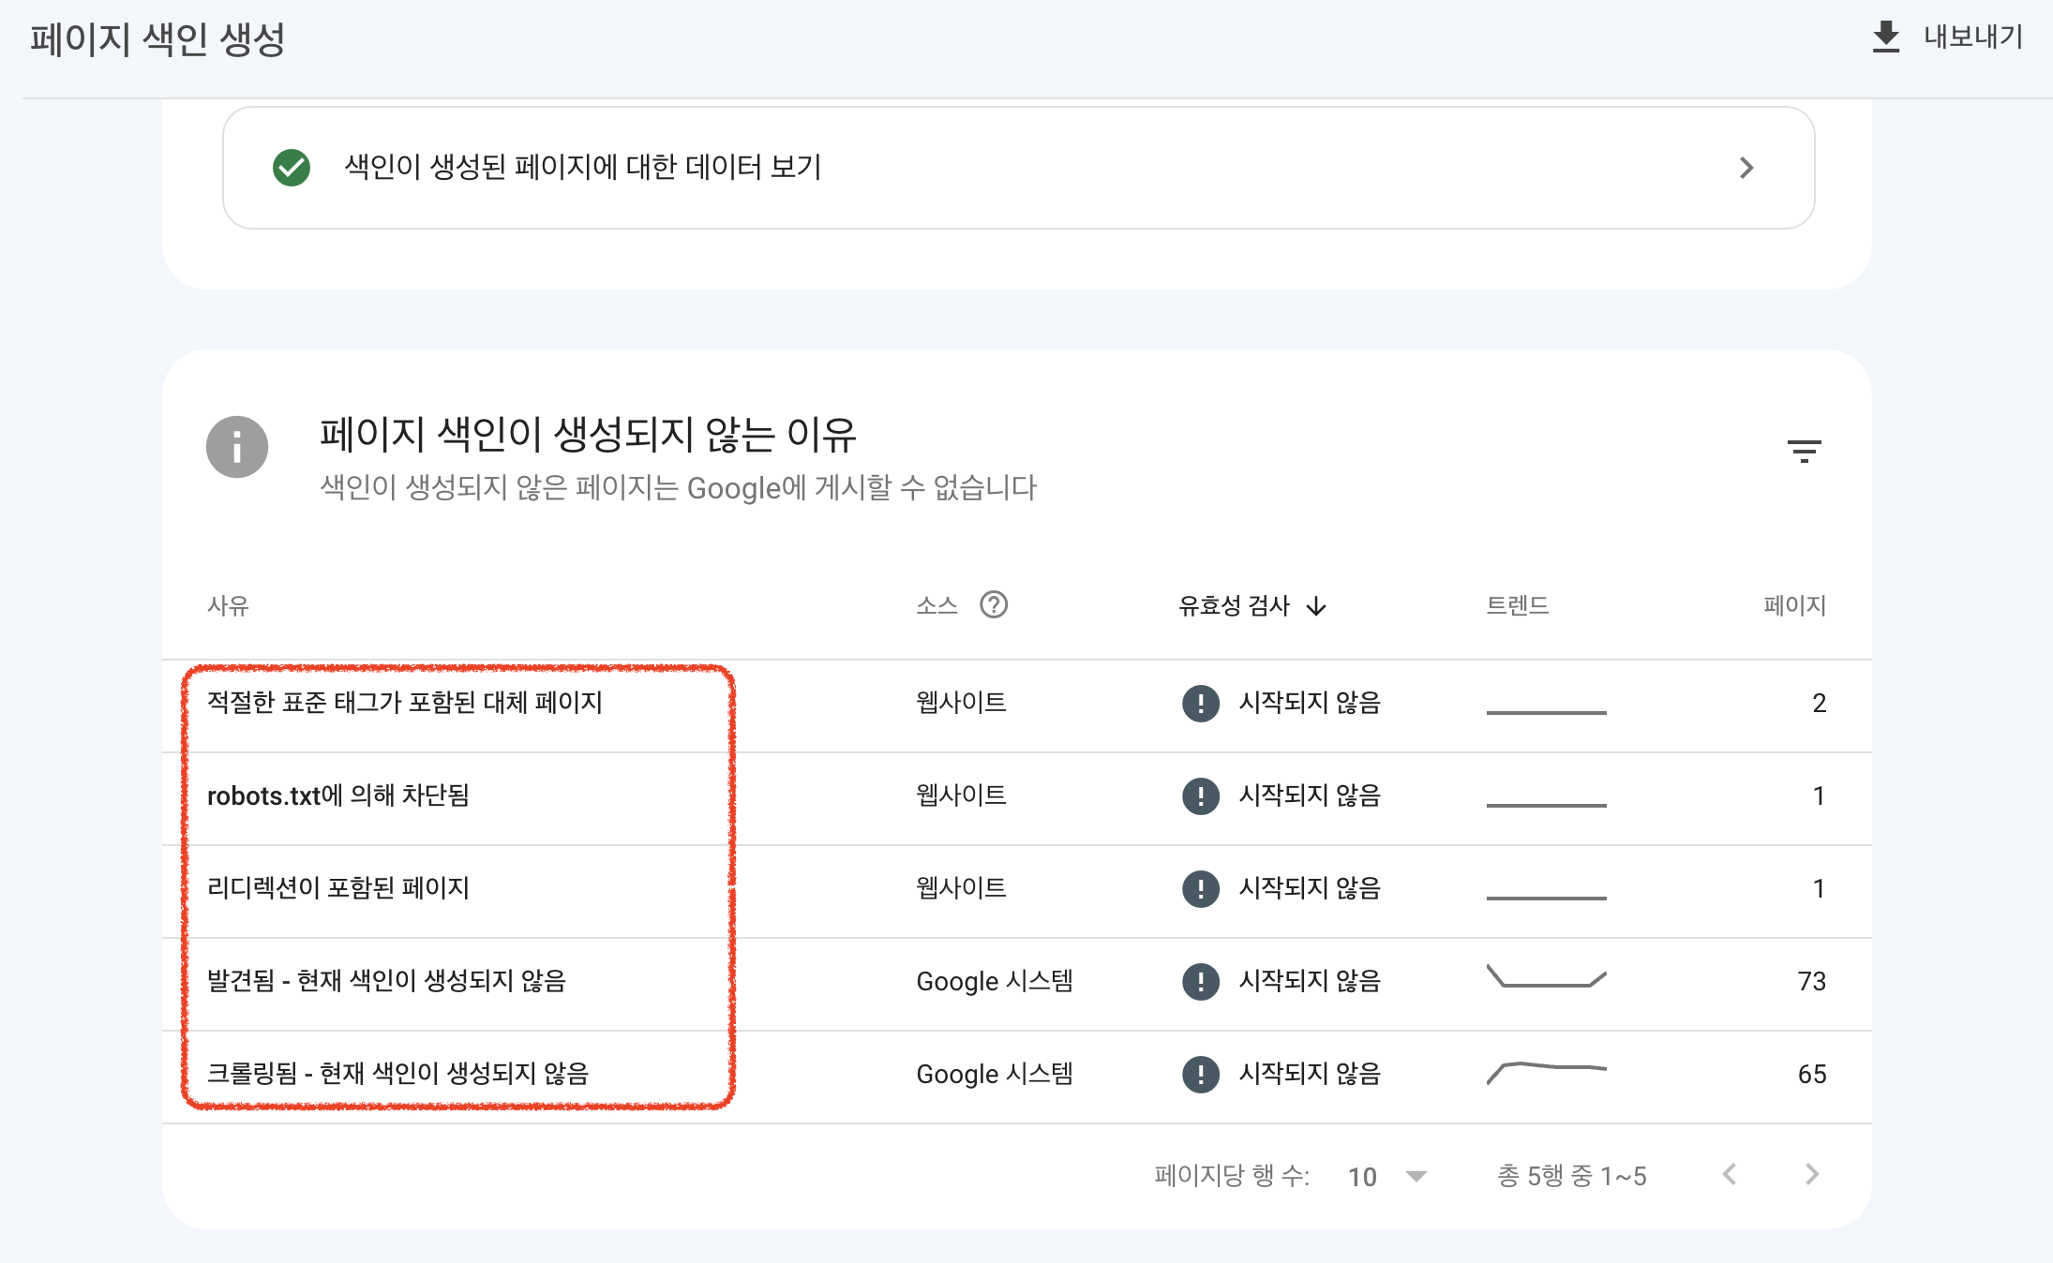
Task: Click the help question mark next to 소스
Action: [x=996, y=605]
